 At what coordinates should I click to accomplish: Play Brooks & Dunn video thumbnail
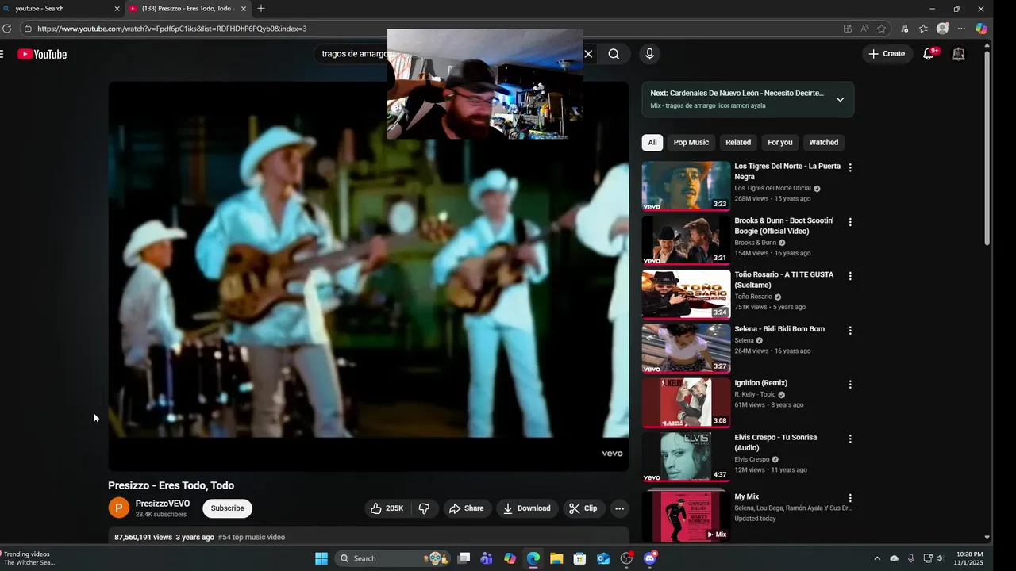click(686, 240)
